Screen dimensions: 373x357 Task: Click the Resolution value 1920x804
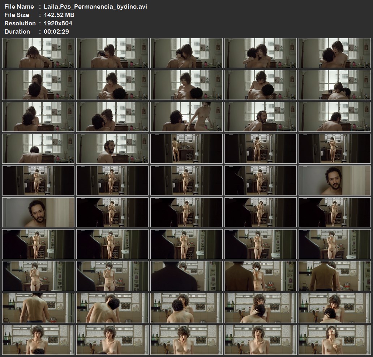(58, 23)
